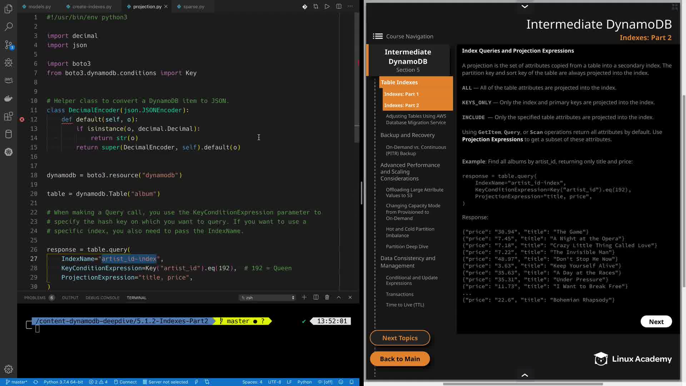Split the editor right

339,6
